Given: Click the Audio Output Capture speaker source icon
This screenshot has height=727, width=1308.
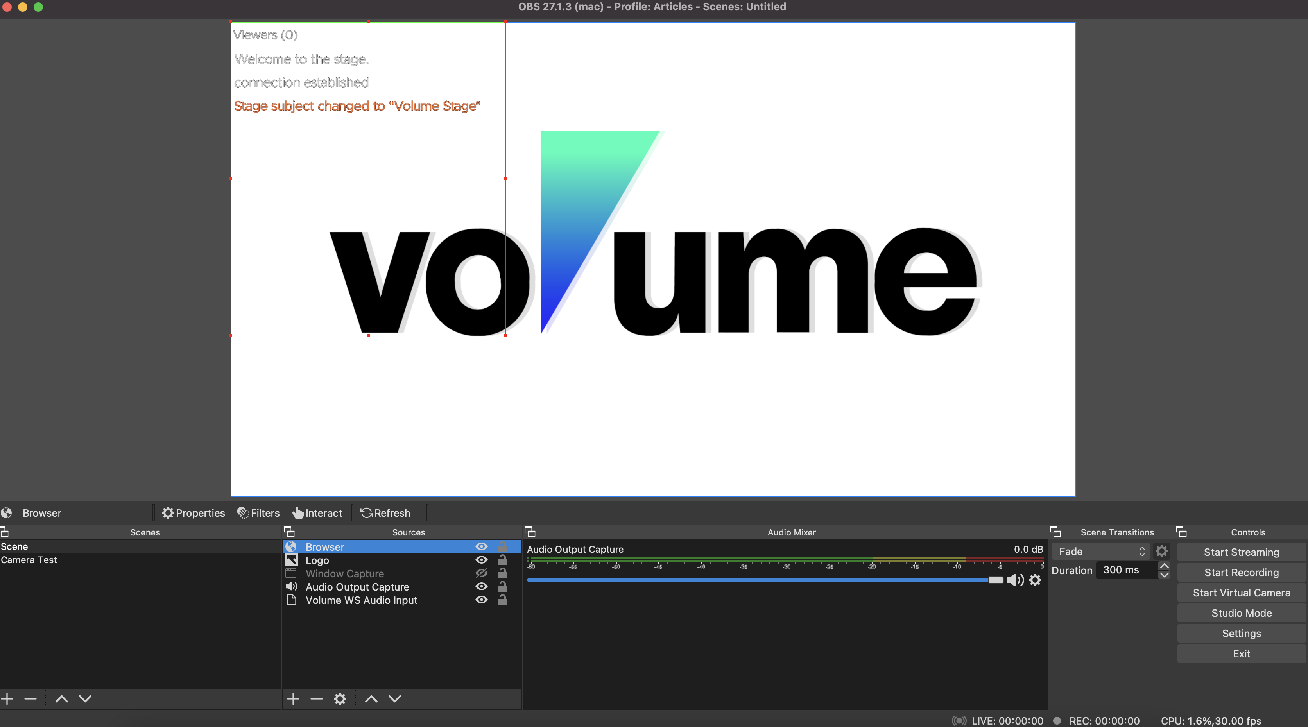Looking at the screenshot, I should [x=292, y=586].
